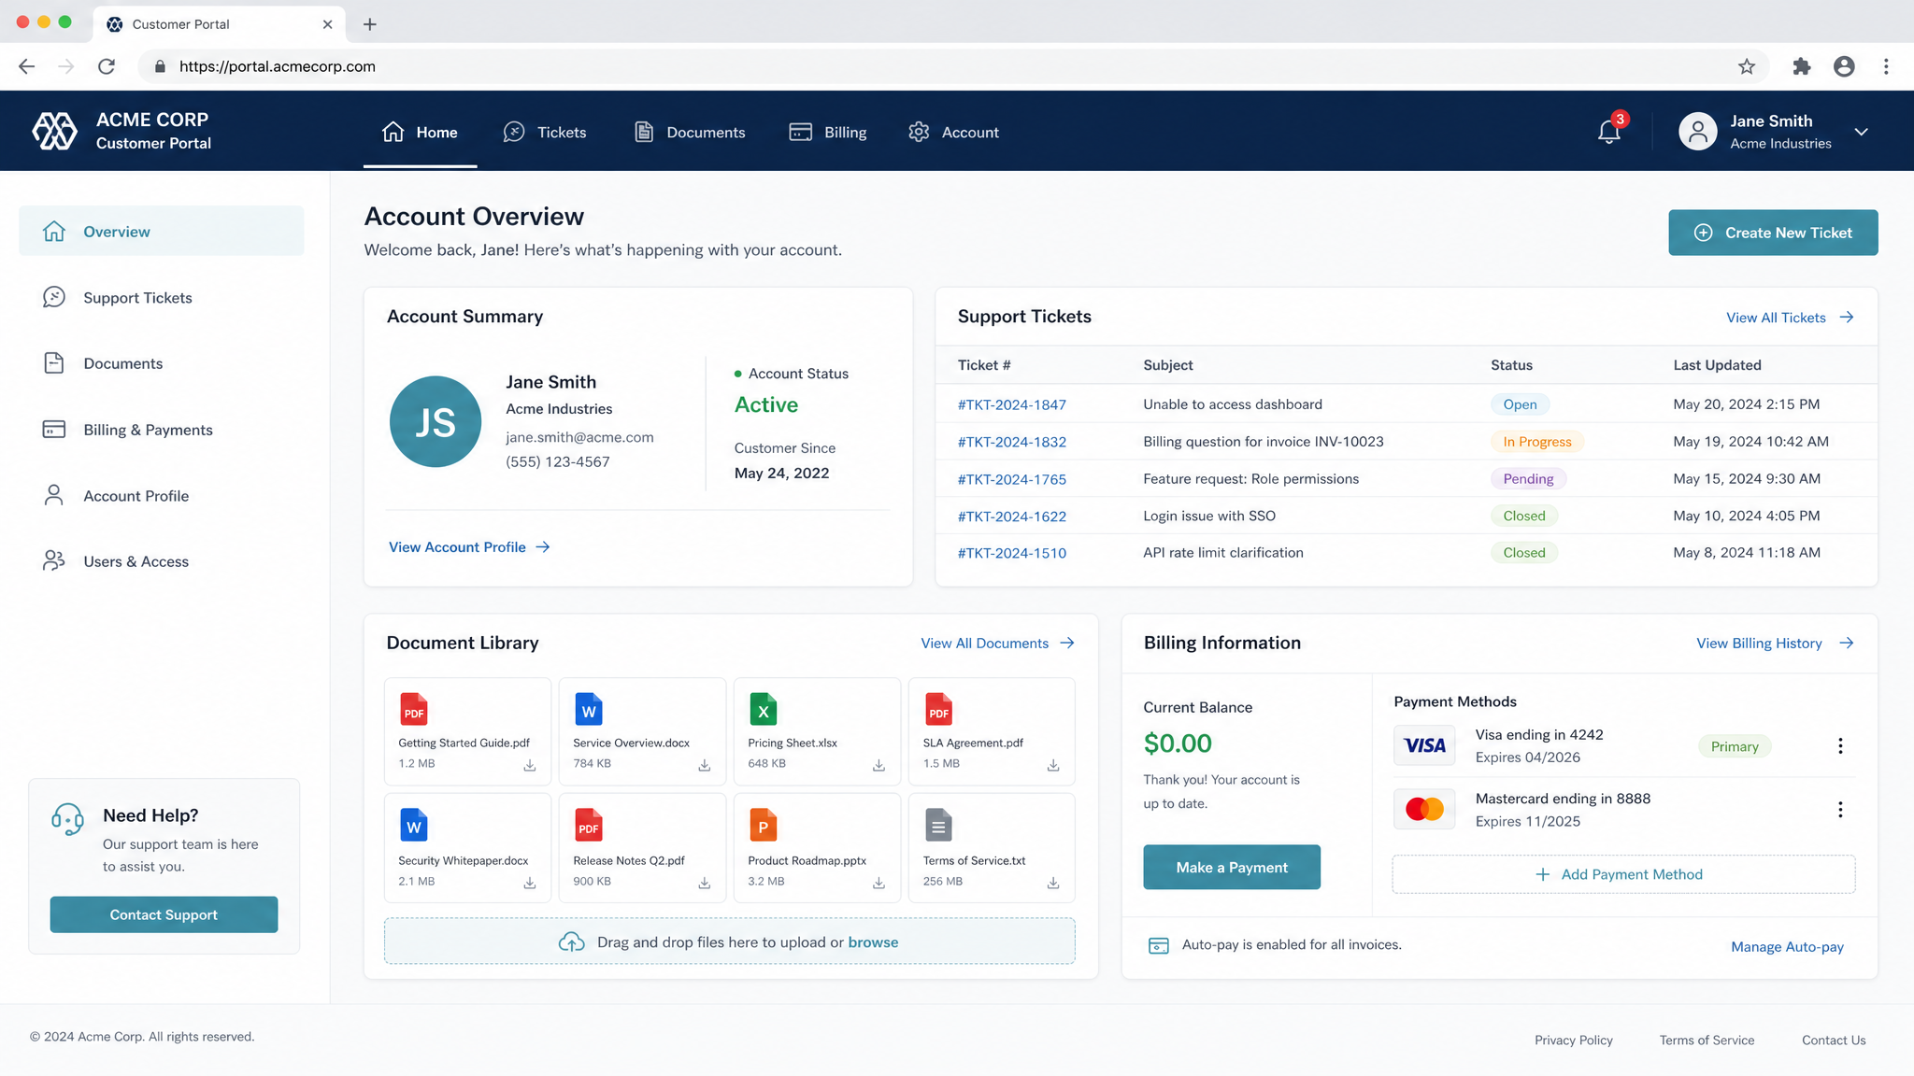Open the View All Tickets link
This screenshot has width=1914, height=1076.
pos(1790,318)
